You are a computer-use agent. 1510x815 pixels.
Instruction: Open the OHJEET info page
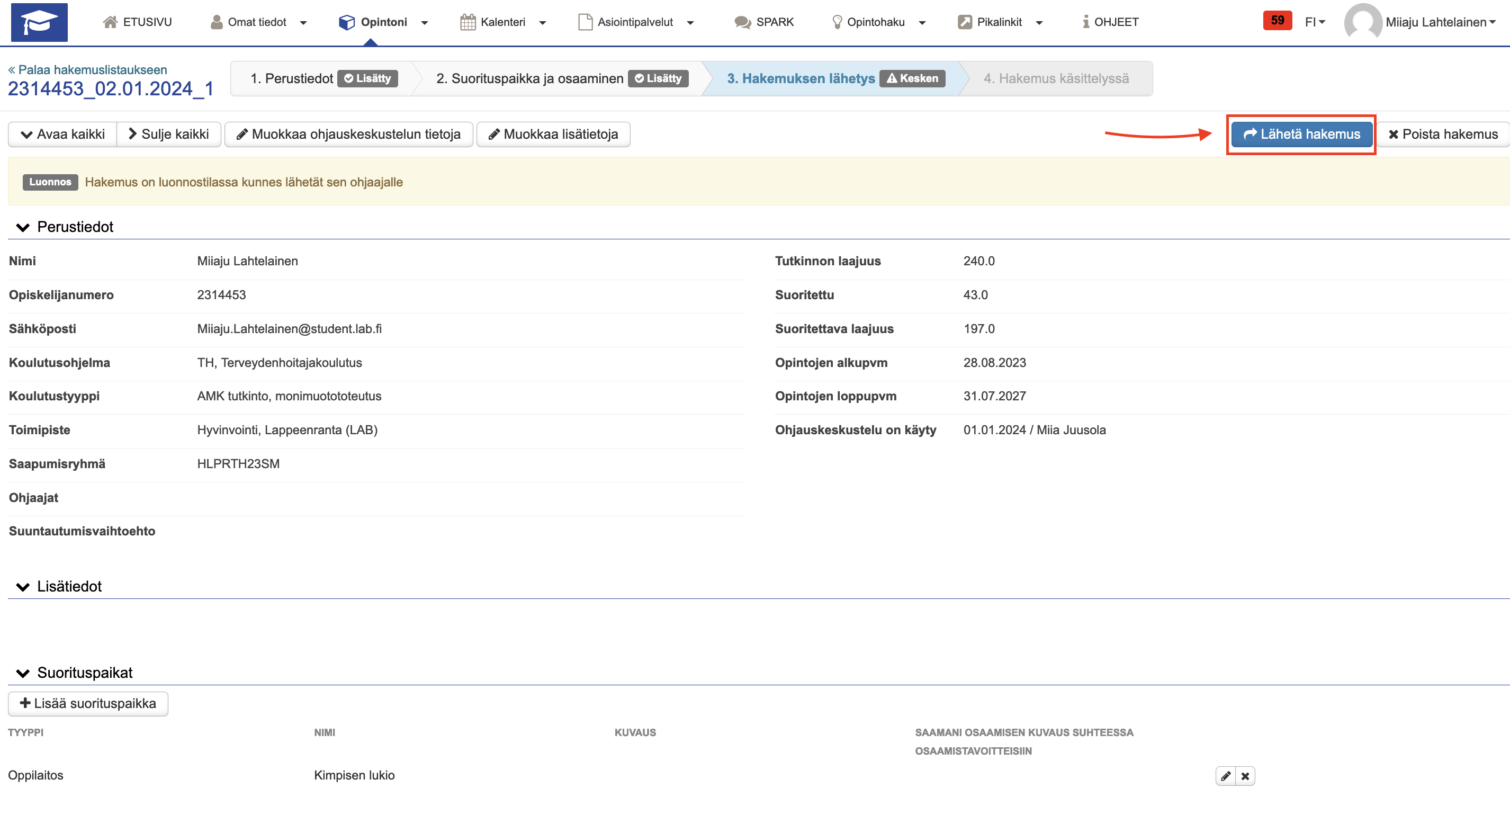(1110, 22)
